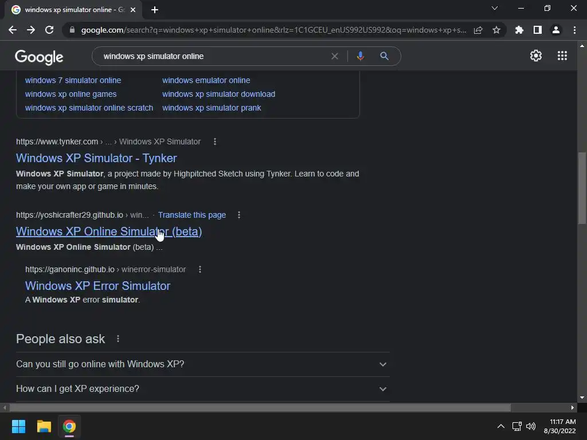Open 'windows 7 simulator online' related search
Viewport: 587px width, 440px height.
point(73,80)
